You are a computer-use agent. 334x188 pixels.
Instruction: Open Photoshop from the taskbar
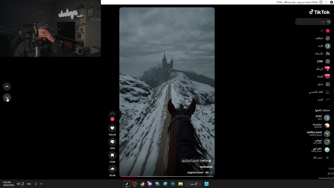(x=173, y=184)
